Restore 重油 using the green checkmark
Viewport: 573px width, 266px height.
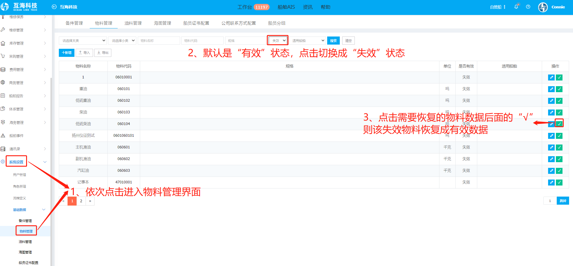coord(559,89)
